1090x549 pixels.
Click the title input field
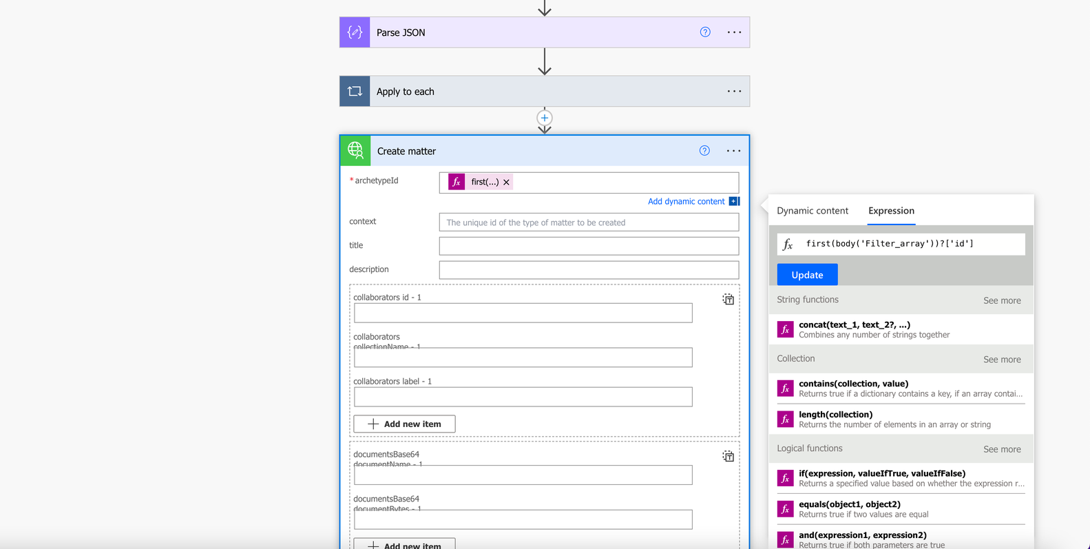[x=589, y=246]
